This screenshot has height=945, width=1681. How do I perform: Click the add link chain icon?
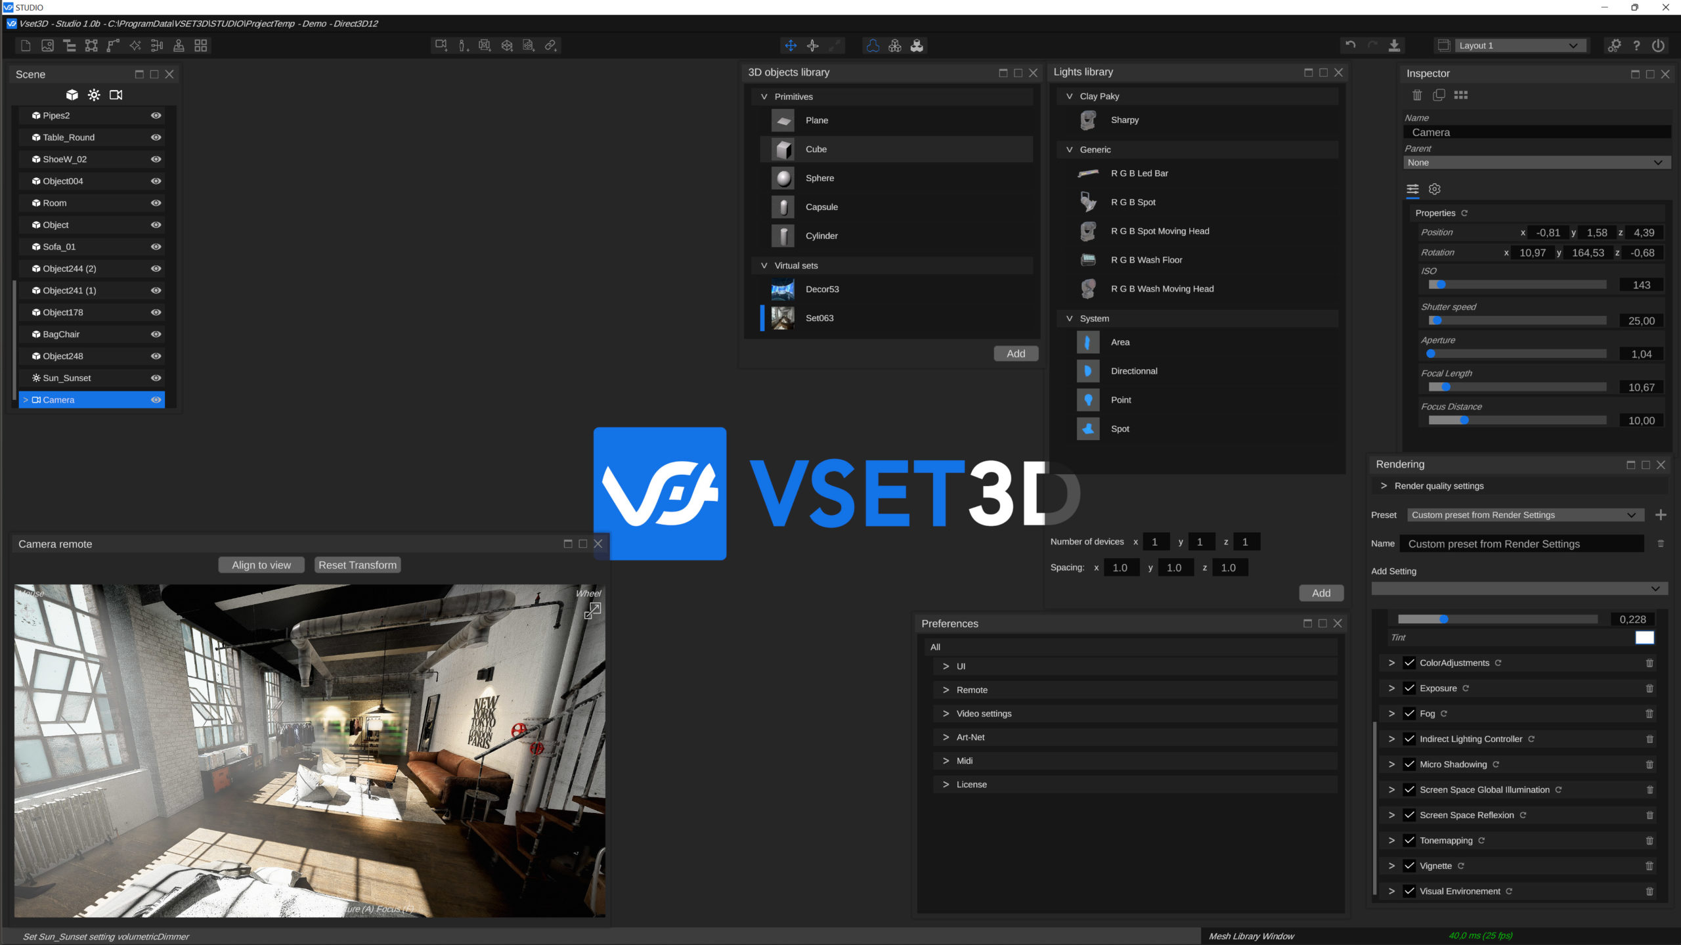point(551,45)
